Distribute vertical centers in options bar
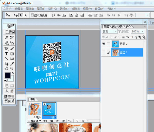The image size is (154, 132). pos(95,15)
